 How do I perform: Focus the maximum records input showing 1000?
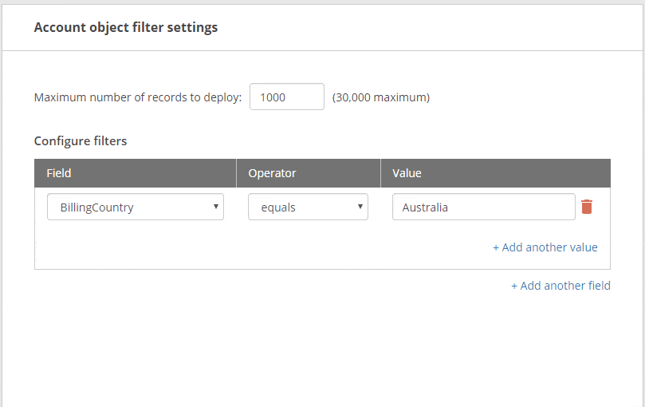[x=286, y=97]
